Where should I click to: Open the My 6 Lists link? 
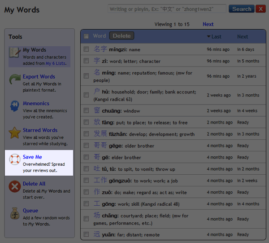tap(56, 64)
